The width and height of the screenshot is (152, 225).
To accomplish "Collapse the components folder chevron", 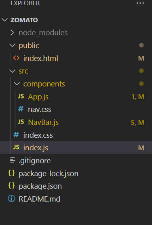I will [17, 84].
